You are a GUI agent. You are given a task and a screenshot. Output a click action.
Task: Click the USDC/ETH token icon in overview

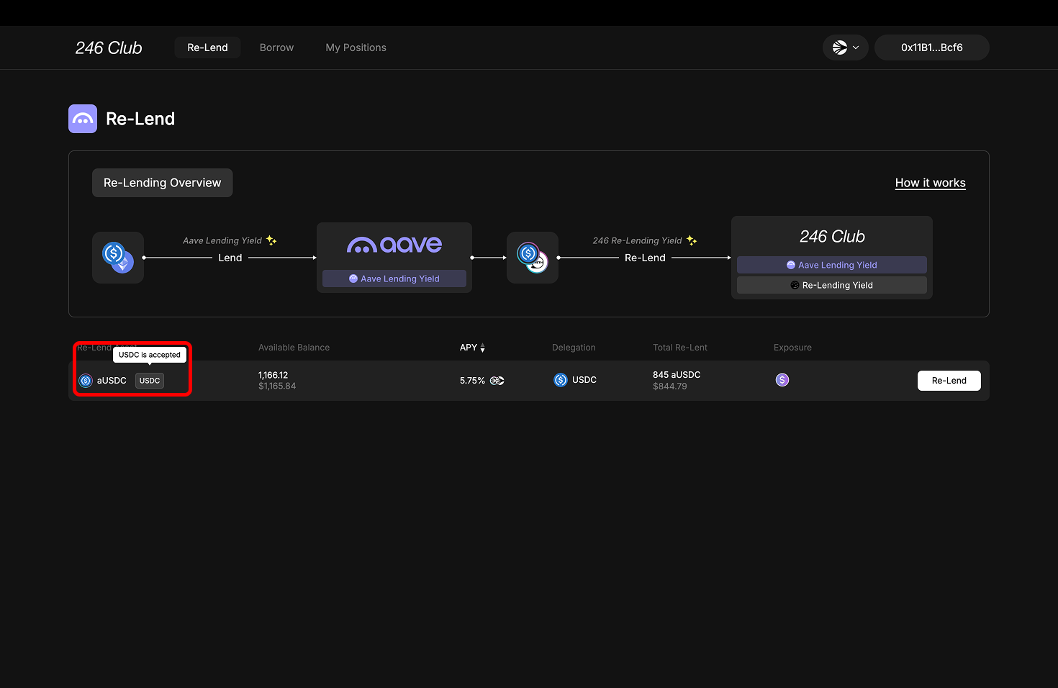[118, 258]
